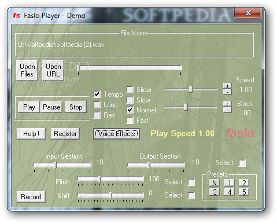Open the Help ! button
Screen dimensions: 277x223
pyautogui.click(x=31, y=134)
